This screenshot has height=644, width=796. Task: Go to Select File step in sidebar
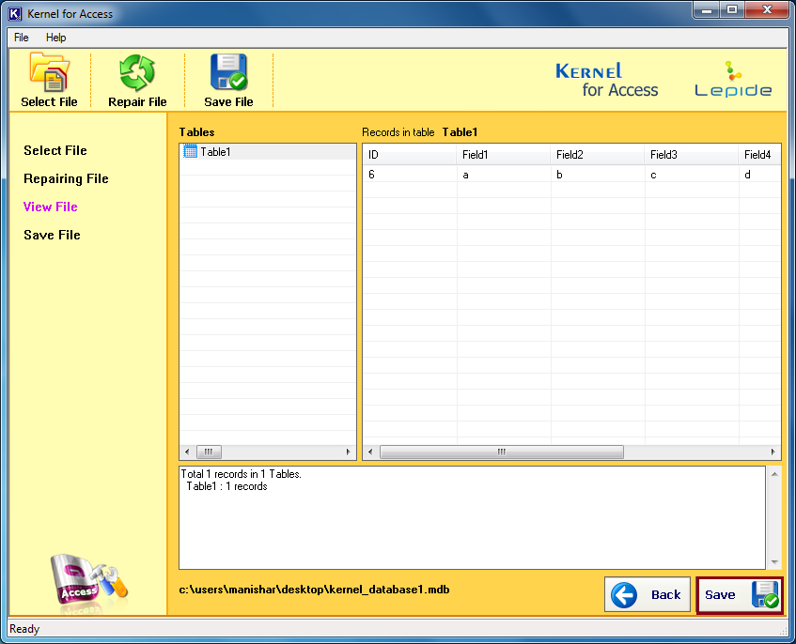click(55, 150)
